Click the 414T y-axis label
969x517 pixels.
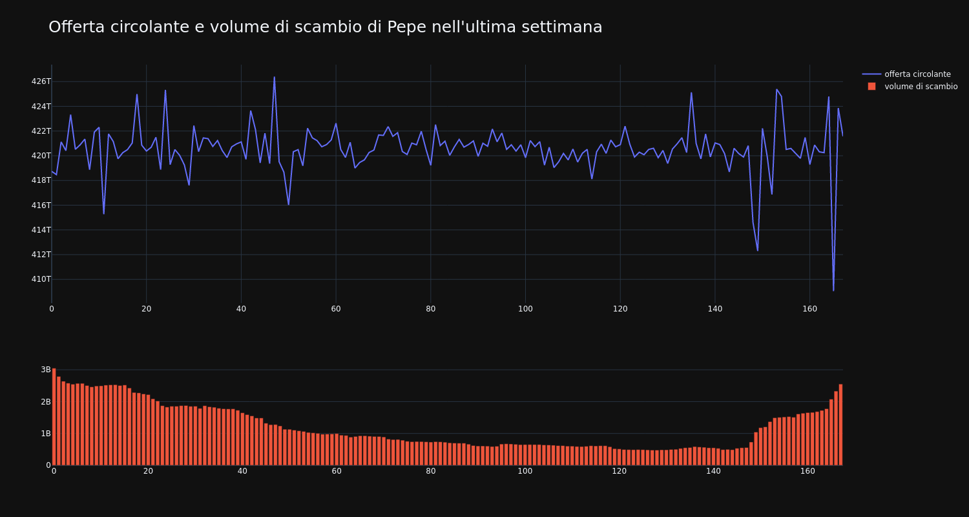[41, 229]
